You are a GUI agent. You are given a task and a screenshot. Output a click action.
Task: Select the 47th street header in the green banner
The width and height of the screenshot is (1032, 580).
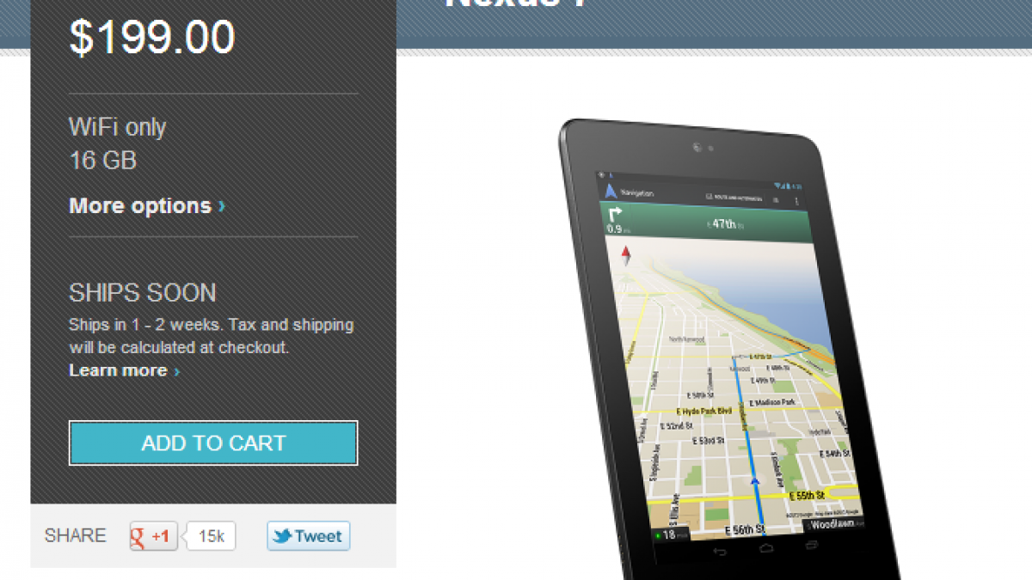[725, 223]
